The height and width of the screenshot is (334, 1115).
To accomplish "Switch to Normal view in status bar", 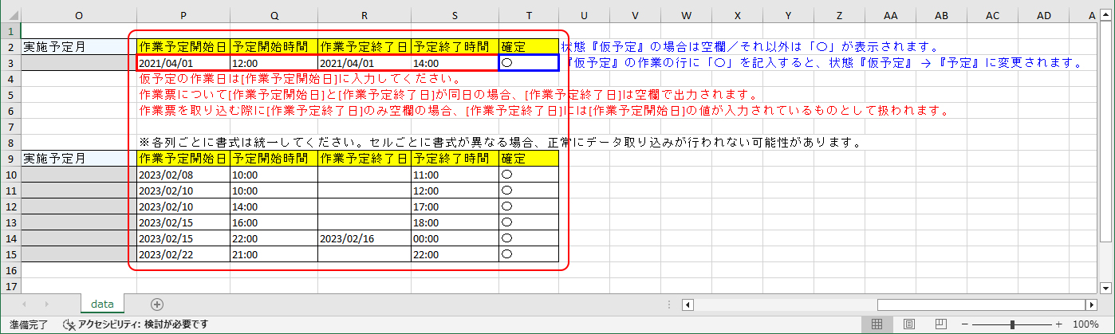I will (877, 324).
